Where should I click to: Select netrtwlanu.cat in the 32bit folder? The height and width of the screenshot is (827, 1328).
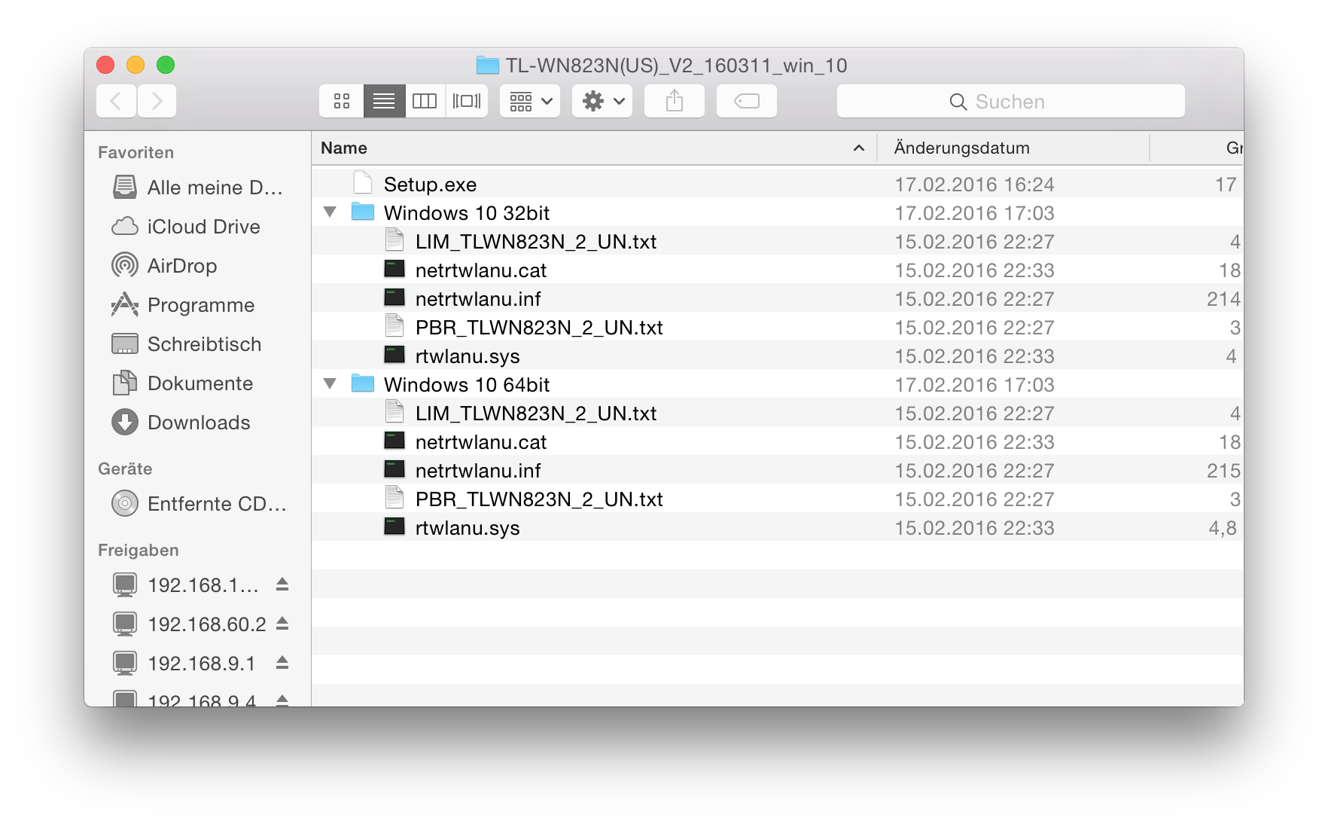point(777,270)
